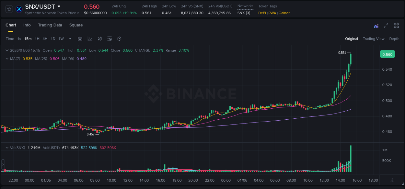Open the DeFi token tag link
The width and height of the screenshot is (405, 189).
tap(261, 13)
